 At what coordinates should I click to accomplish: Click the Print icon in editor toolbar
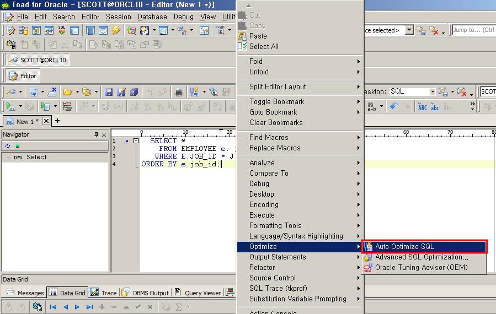click(179, 92)
